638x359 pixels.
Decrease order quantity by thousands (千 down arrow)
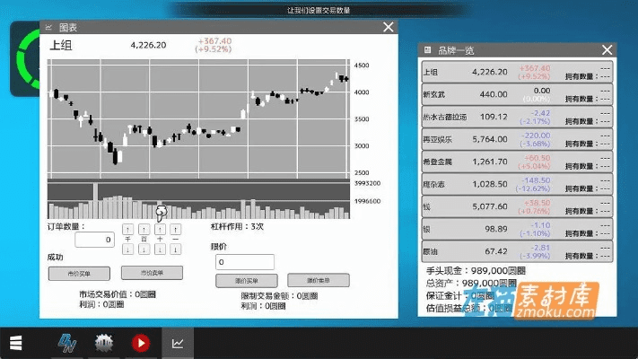127,250
